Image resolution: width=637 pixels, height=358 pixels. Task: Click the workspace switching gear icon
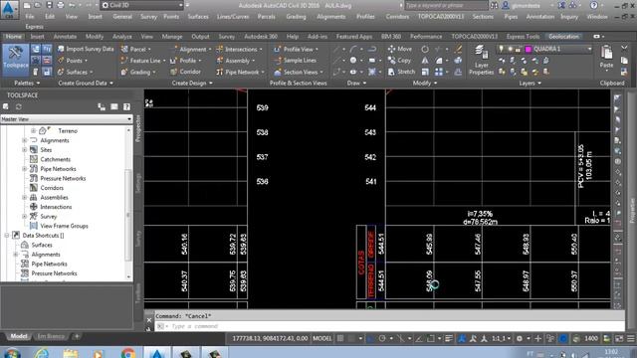tap(520, 338)
